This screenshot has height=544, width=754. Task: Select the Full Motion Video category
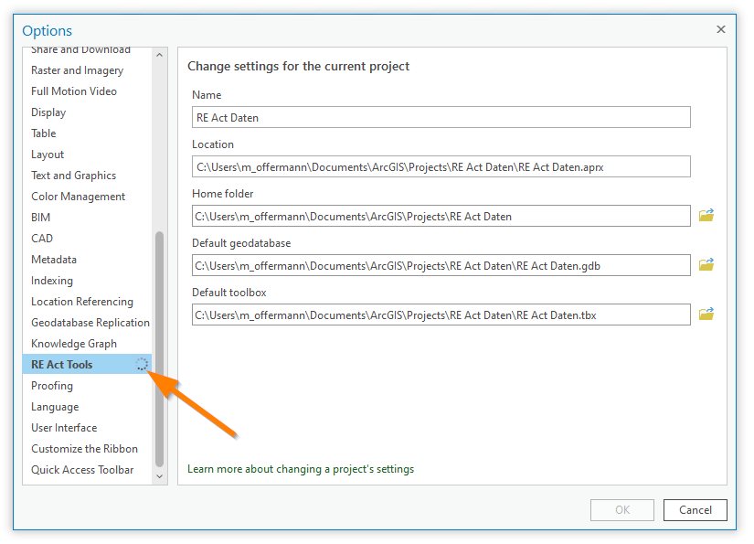pos(74,91)
